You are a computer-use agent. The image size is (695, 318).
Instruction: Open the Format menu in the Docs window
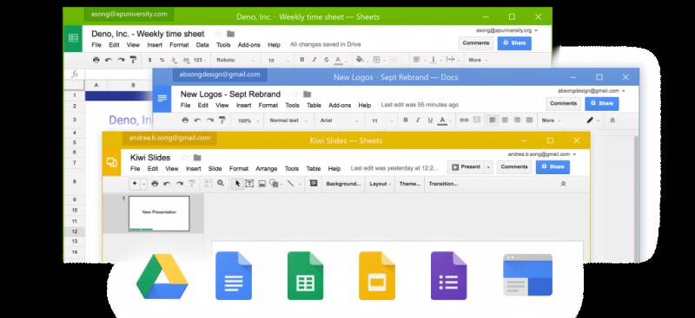[x=268, y=105]
